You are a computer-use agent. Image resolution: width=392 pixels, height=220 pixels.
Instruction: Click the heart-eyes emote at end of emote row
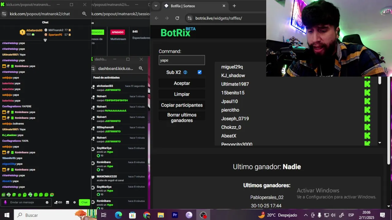(x=52, y=195)
